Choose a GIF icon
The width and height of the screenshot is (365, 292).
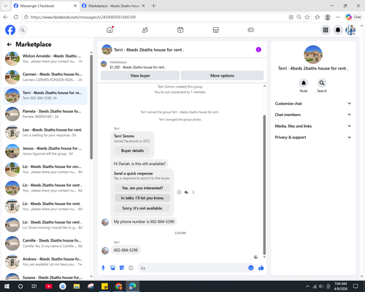[x=131, y=268]
